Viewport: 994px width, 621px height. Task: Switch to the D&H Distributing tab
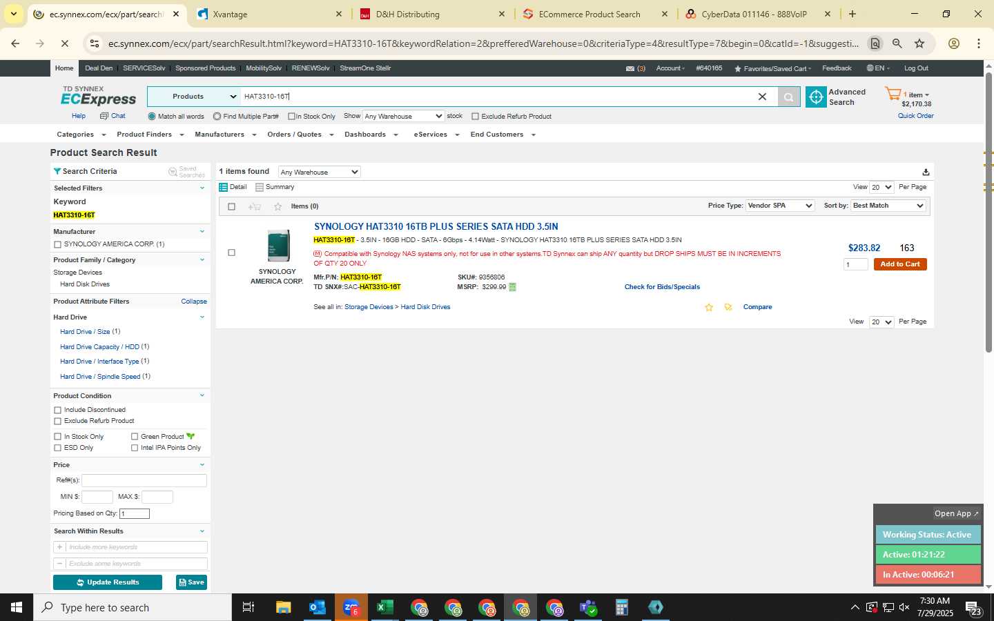(x=433, y=14)
